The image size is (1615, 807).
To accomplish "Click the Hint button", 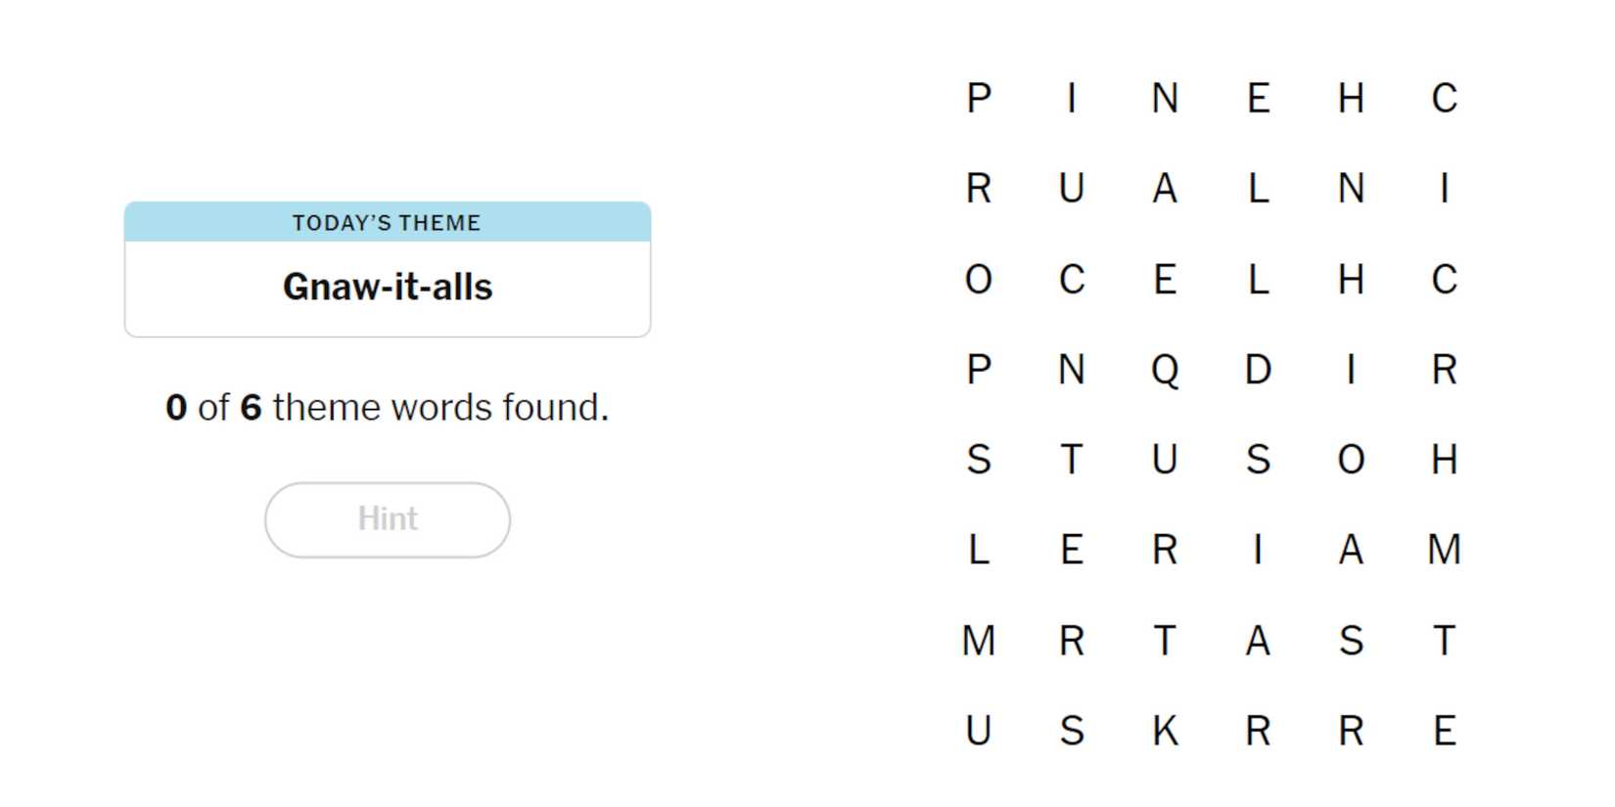I will [387, 519].
